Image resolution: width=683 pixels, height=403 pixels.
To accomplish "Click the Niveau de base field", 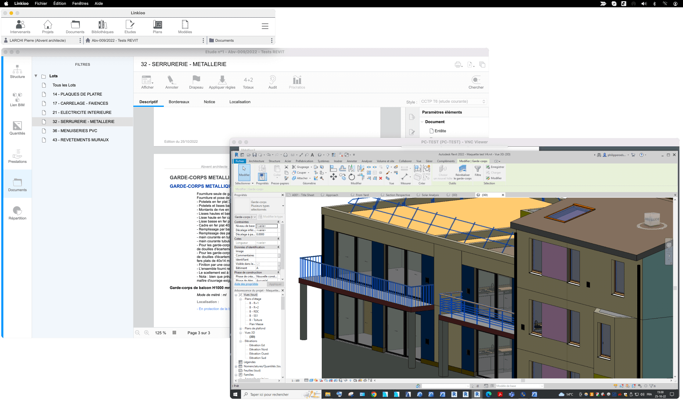I will (x=267, y=226).
